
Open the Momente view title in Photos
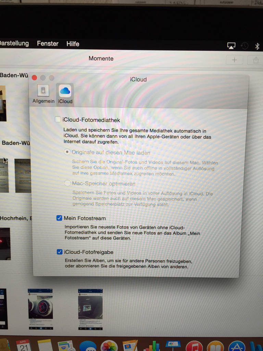click(101, 58)
